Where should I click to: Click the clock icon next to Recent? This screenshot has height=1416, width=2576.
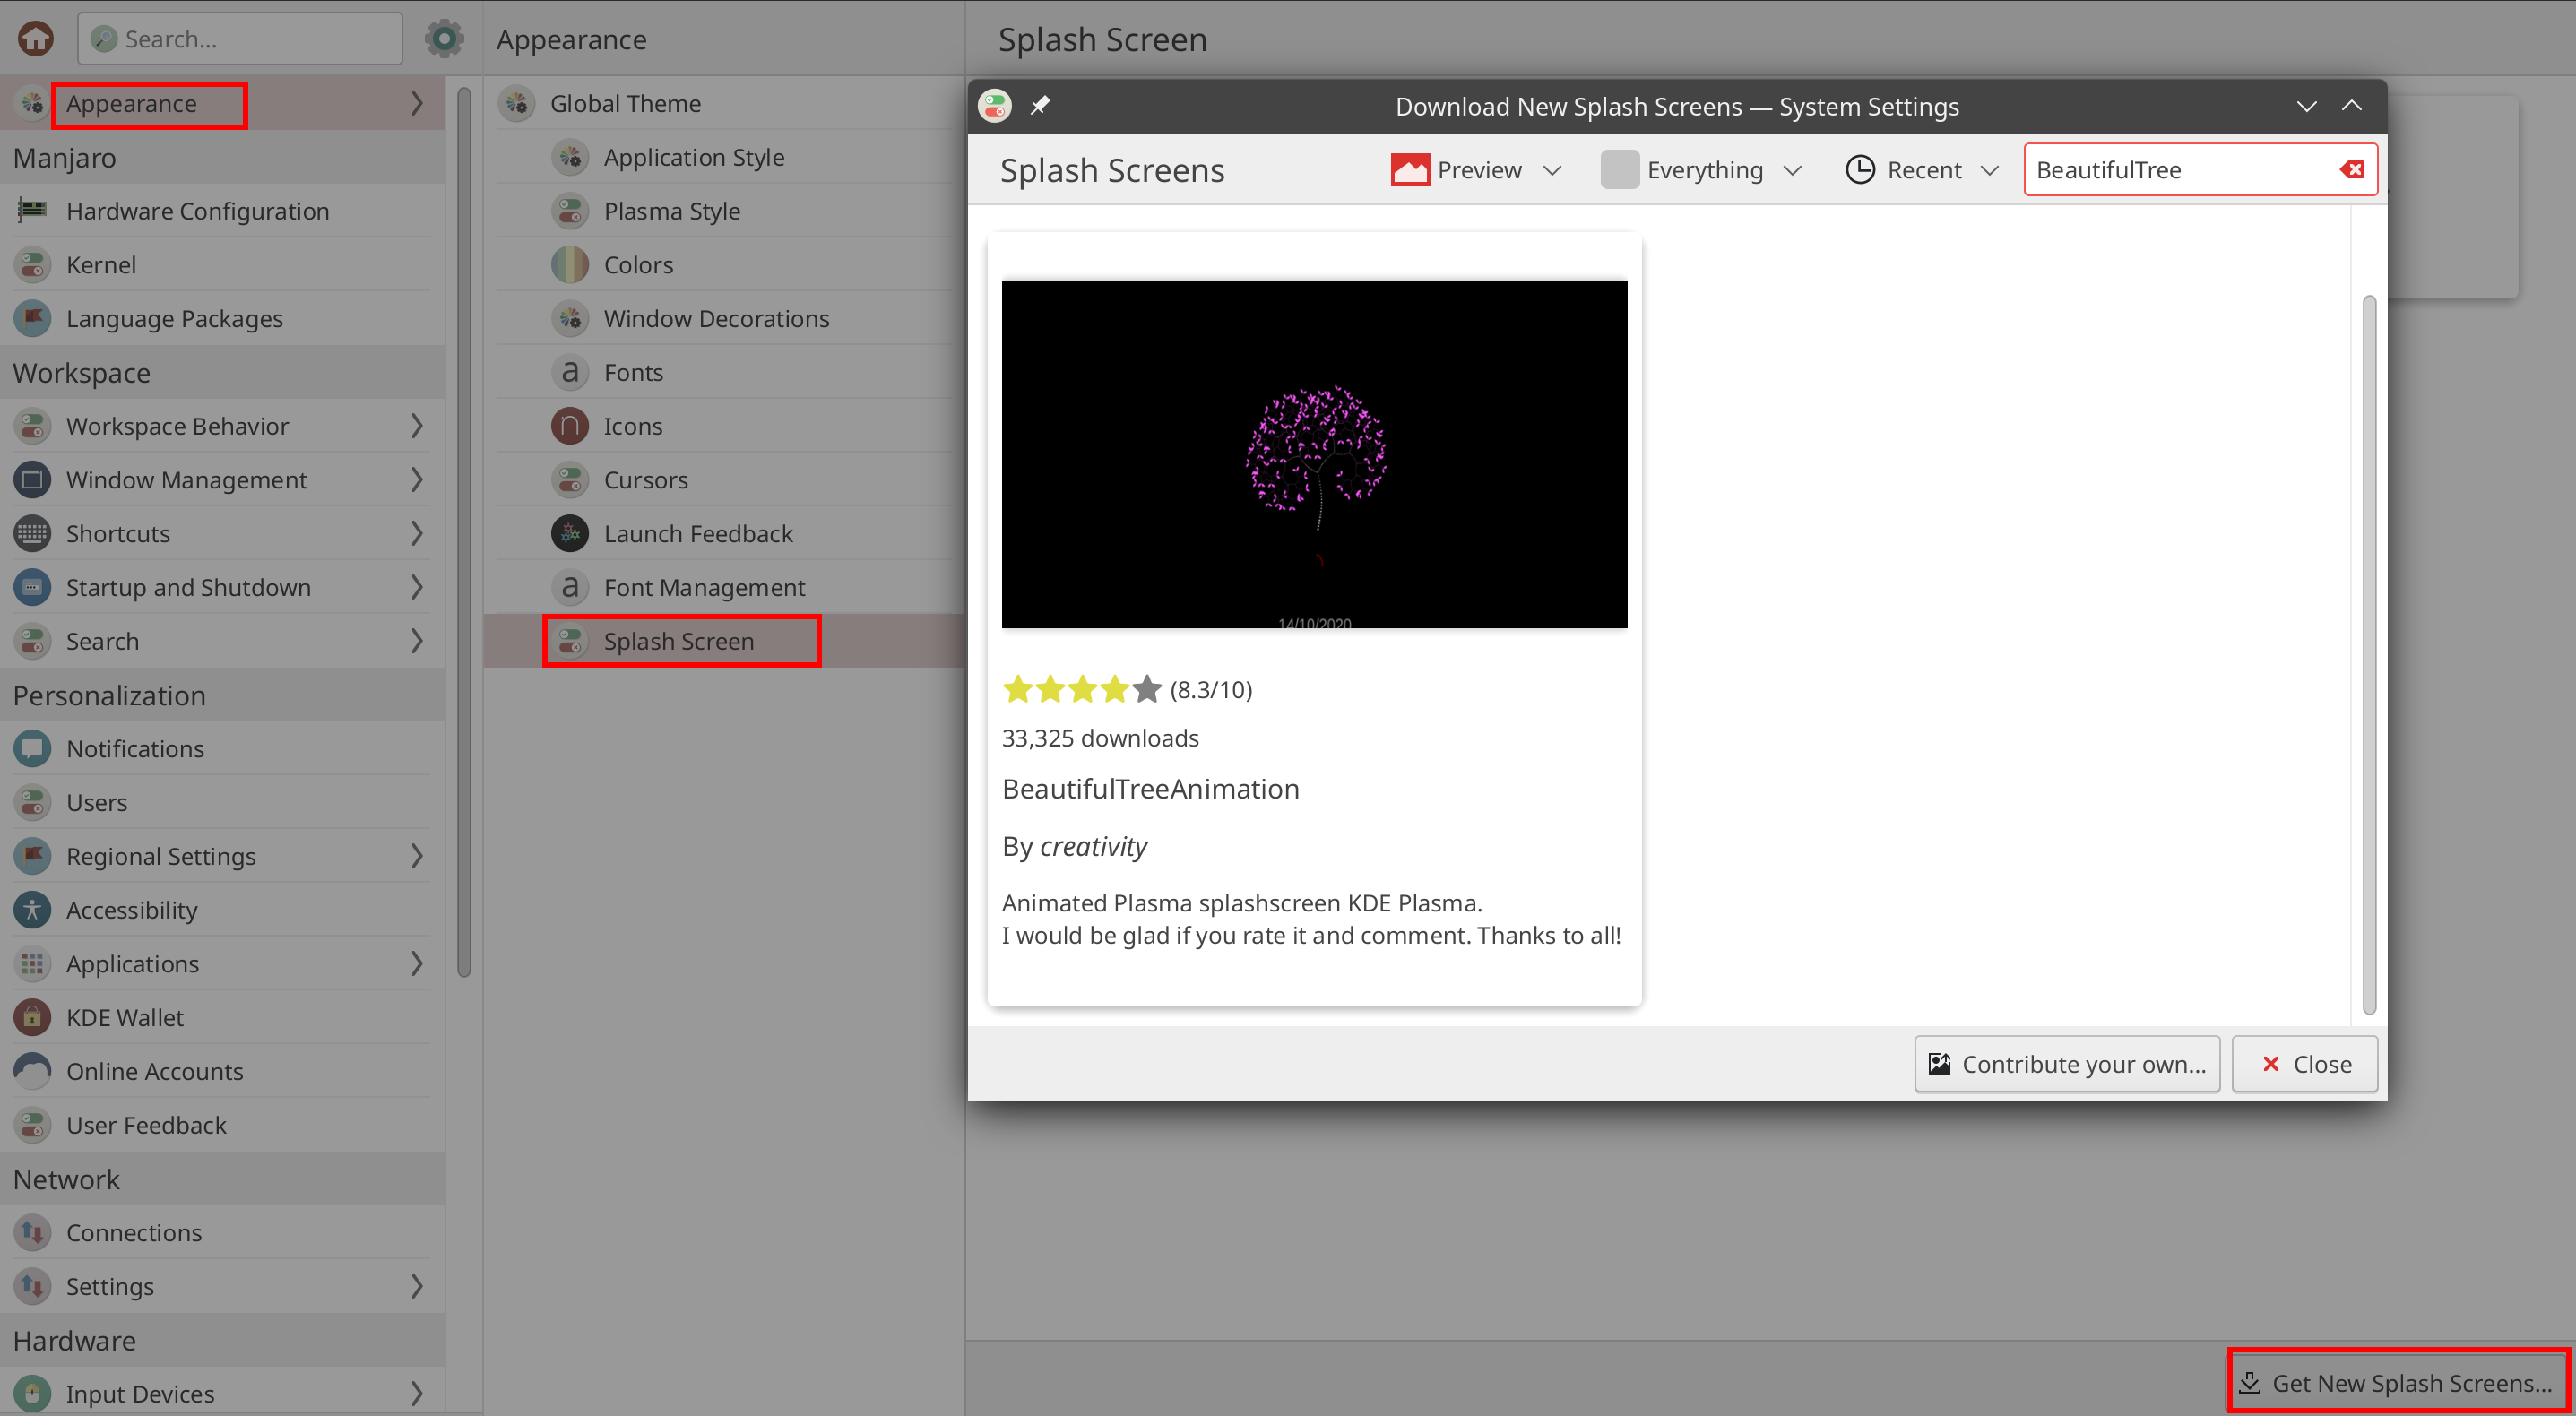tap(1859, 170)
